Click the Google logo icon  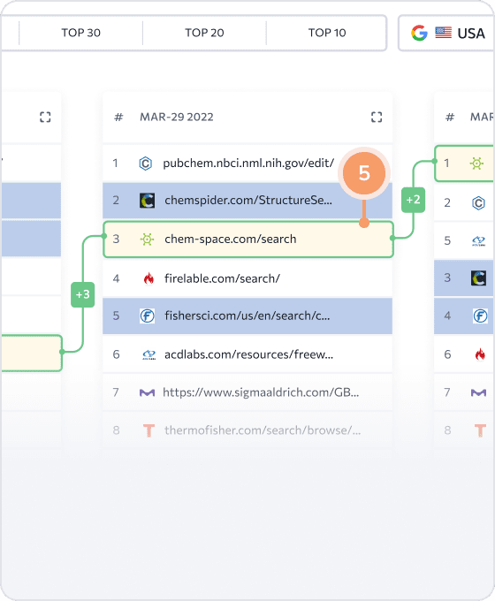(x=420, y=33)
